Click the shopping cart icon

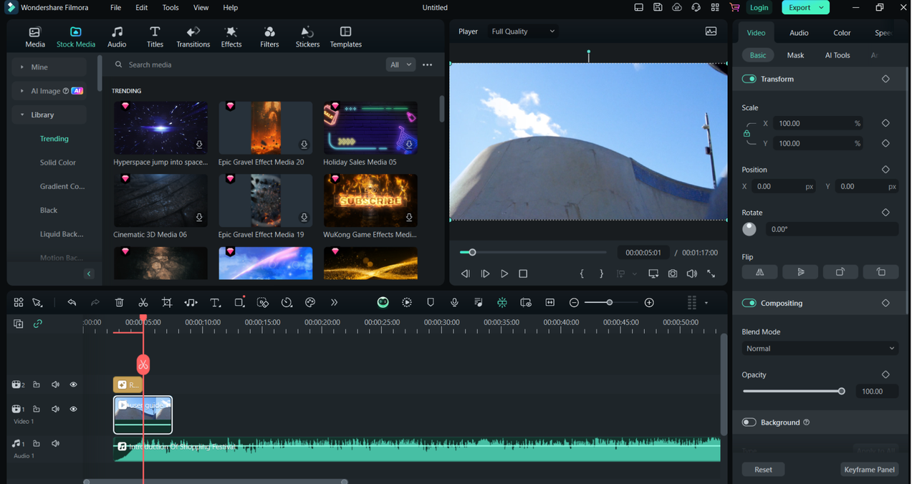pyautogui.click(x=734, y=8)
